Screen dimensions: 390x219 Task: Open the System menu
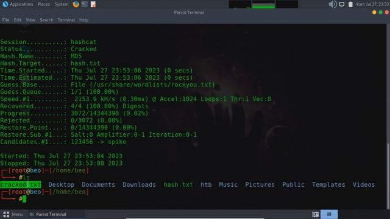62,4
